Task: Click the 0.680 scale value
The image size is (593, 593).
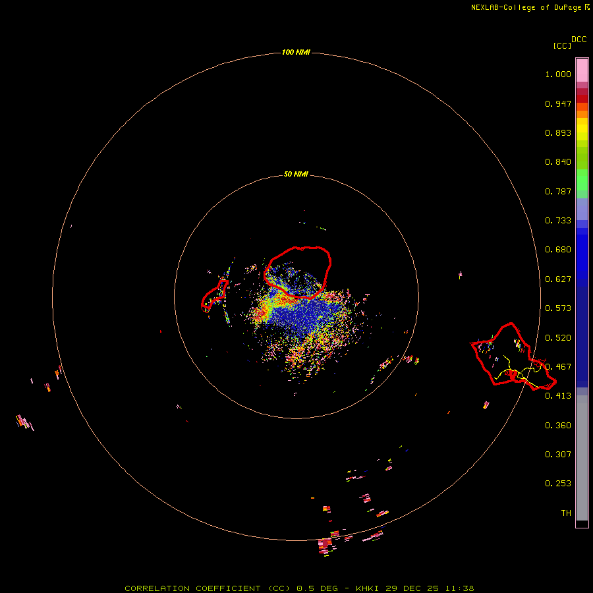Action: (558, 250)
